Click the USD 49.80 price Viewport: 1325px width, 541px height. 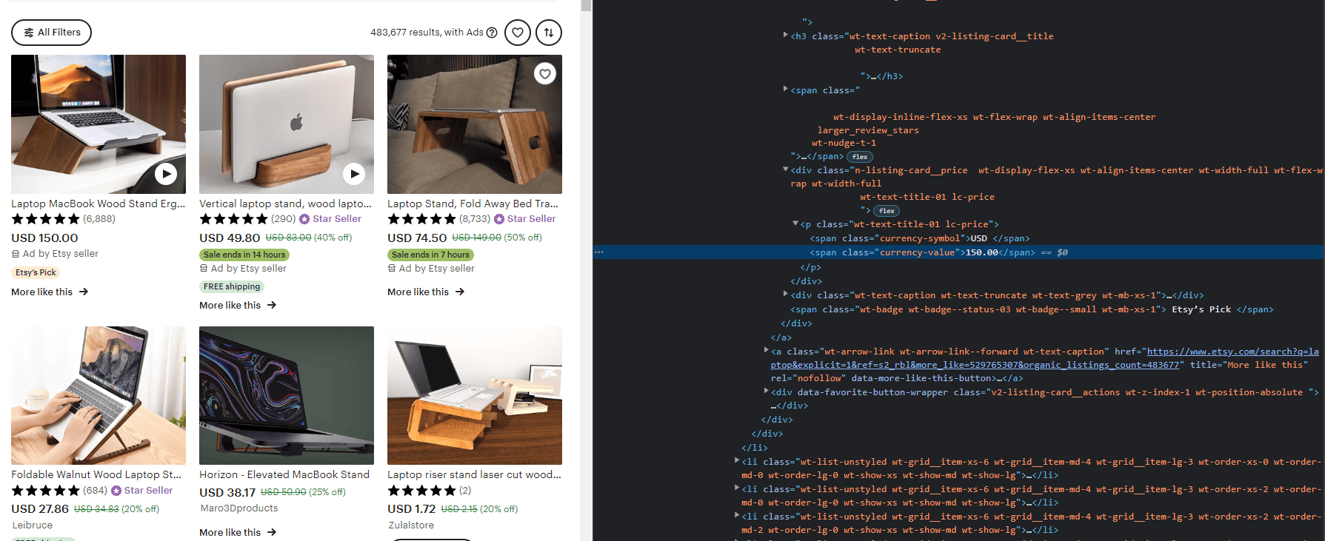pyautogui.click(x=230, y=238)
